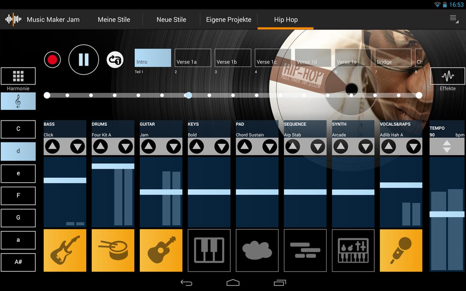Toggle the acoustic GUITAR instrument pad
Image resolution: width=466 pixels, height=291 pixels.
click(161, 250)
